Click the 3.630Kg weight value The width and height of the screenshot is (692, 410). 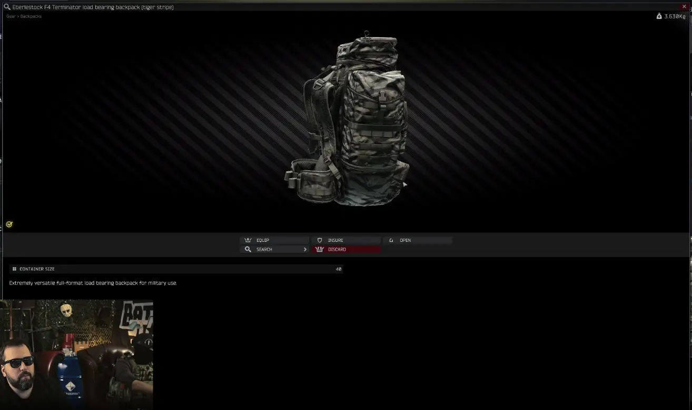(x=675, y=16)
